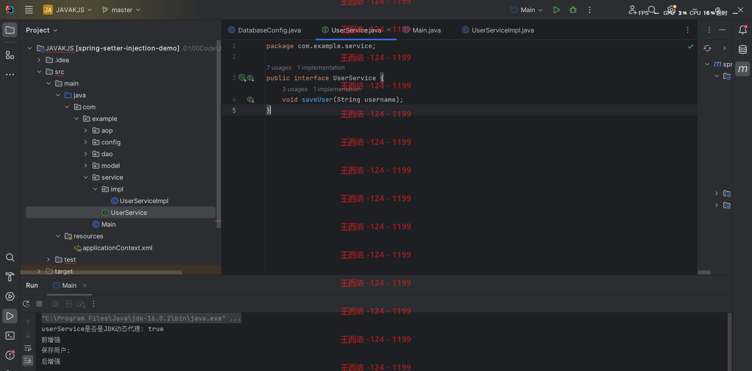
Task: Expand the dao package
Action: [86, 154]
